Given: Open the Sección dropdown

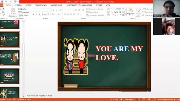Looking at the screenshot, I should [23, 15].
